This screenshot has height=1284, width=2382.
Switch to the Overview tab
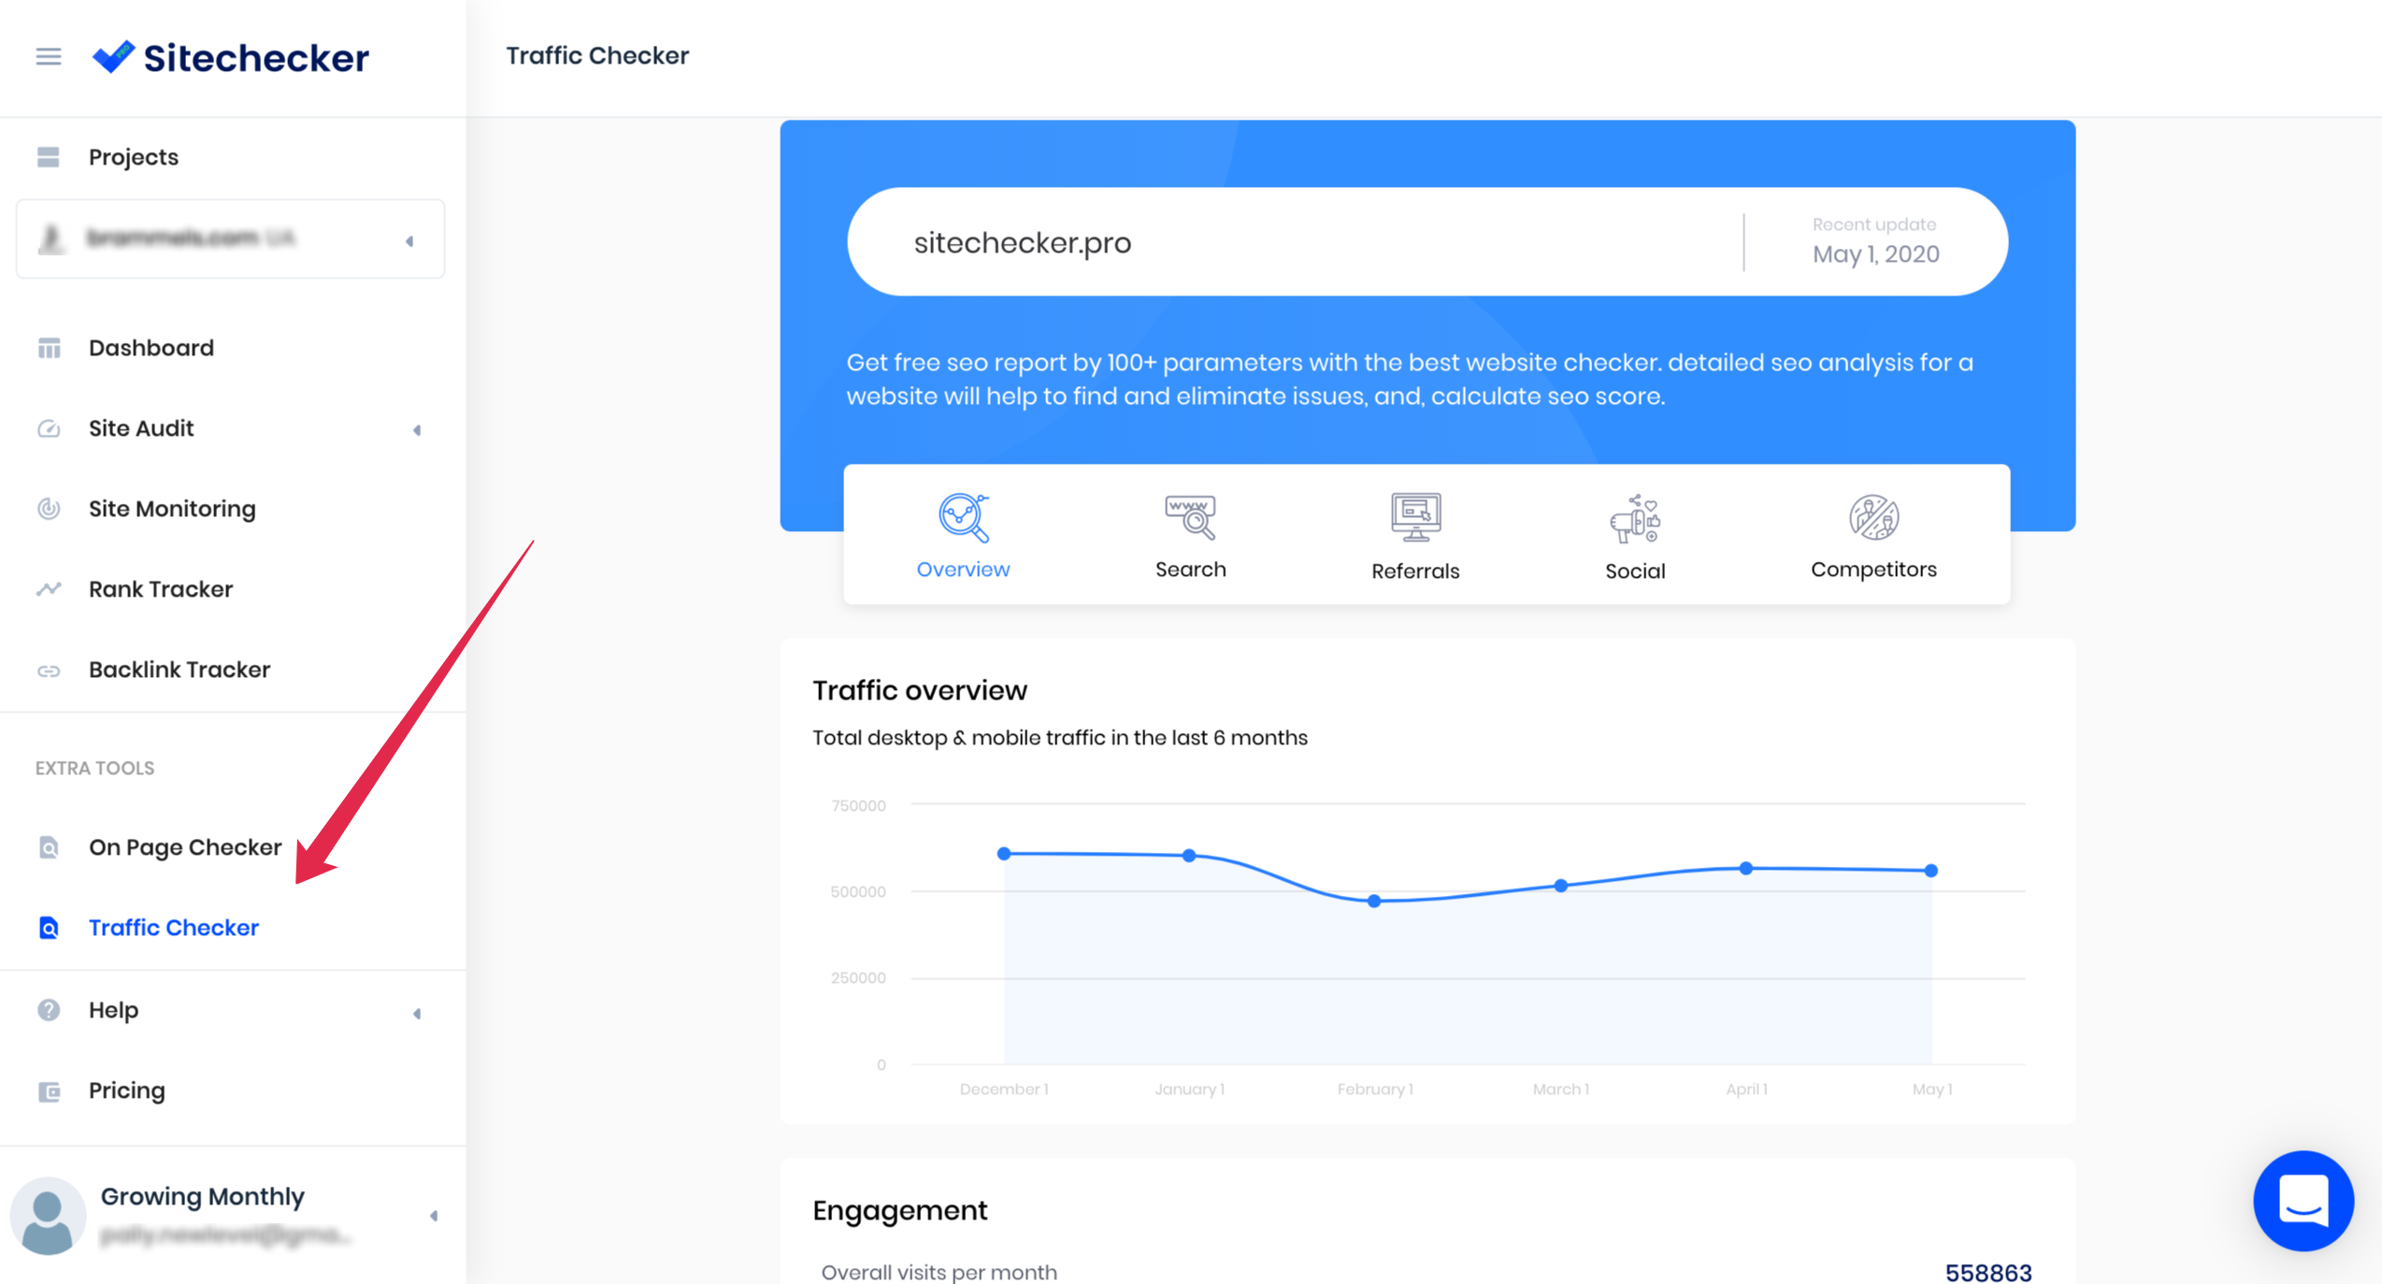(x=963, y=536)
